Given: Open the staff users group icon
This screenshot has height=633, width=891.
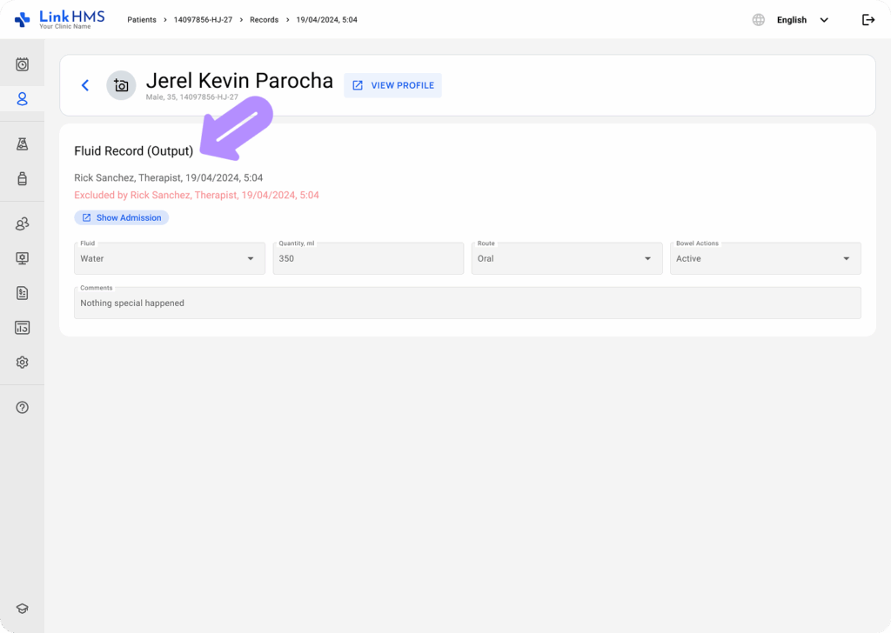Looking at the screenshot, I should click(23, 224).
